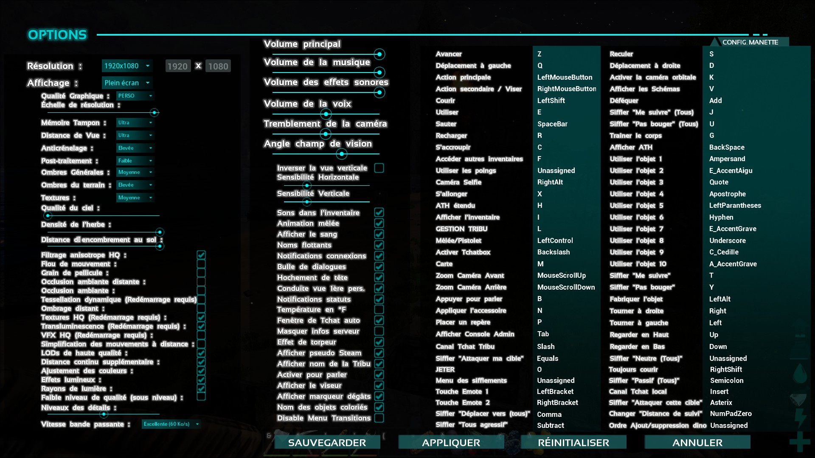Viewport: 815px width, 458px height.
Task: Toggle Filtrage anisotrope HQ checkbox
Action: point(201,255)
